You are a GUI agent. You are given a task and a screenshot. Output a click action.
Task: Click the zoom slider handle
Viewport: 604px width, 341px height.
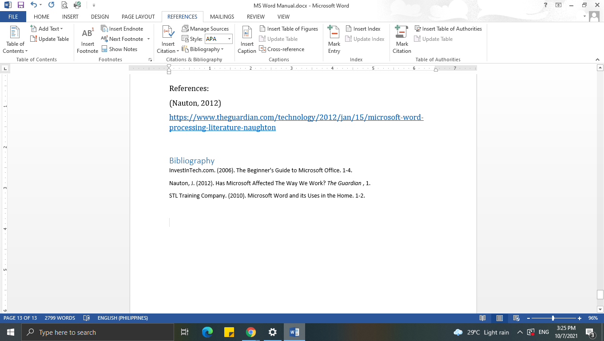tap(553, 318)
